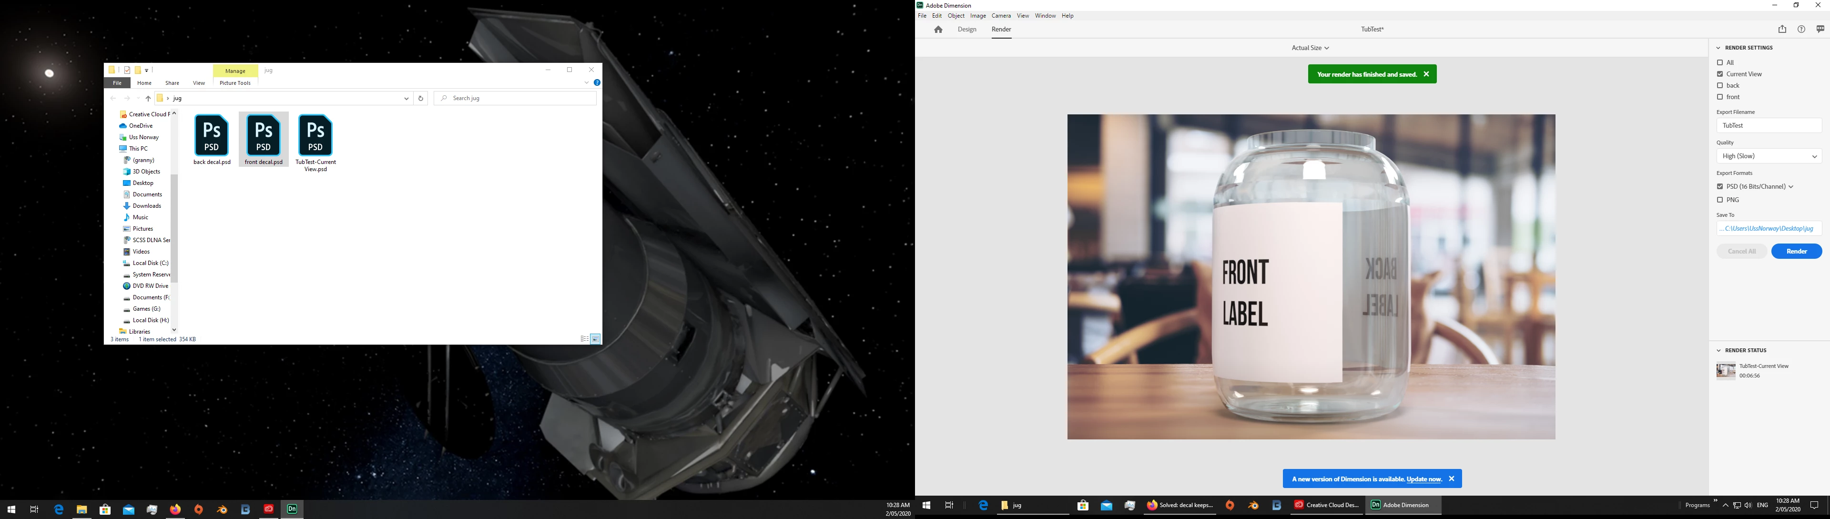Enable the All render views checkbox
The height and width of the screenshot is (519, 1830).
coord(1720,62)
